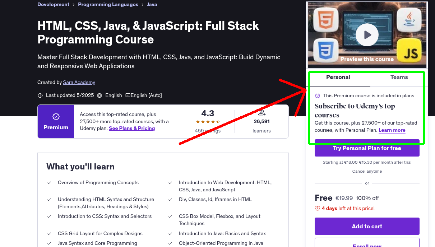Click checkmark beside Overview of Programming Concepts

[49, 183]
